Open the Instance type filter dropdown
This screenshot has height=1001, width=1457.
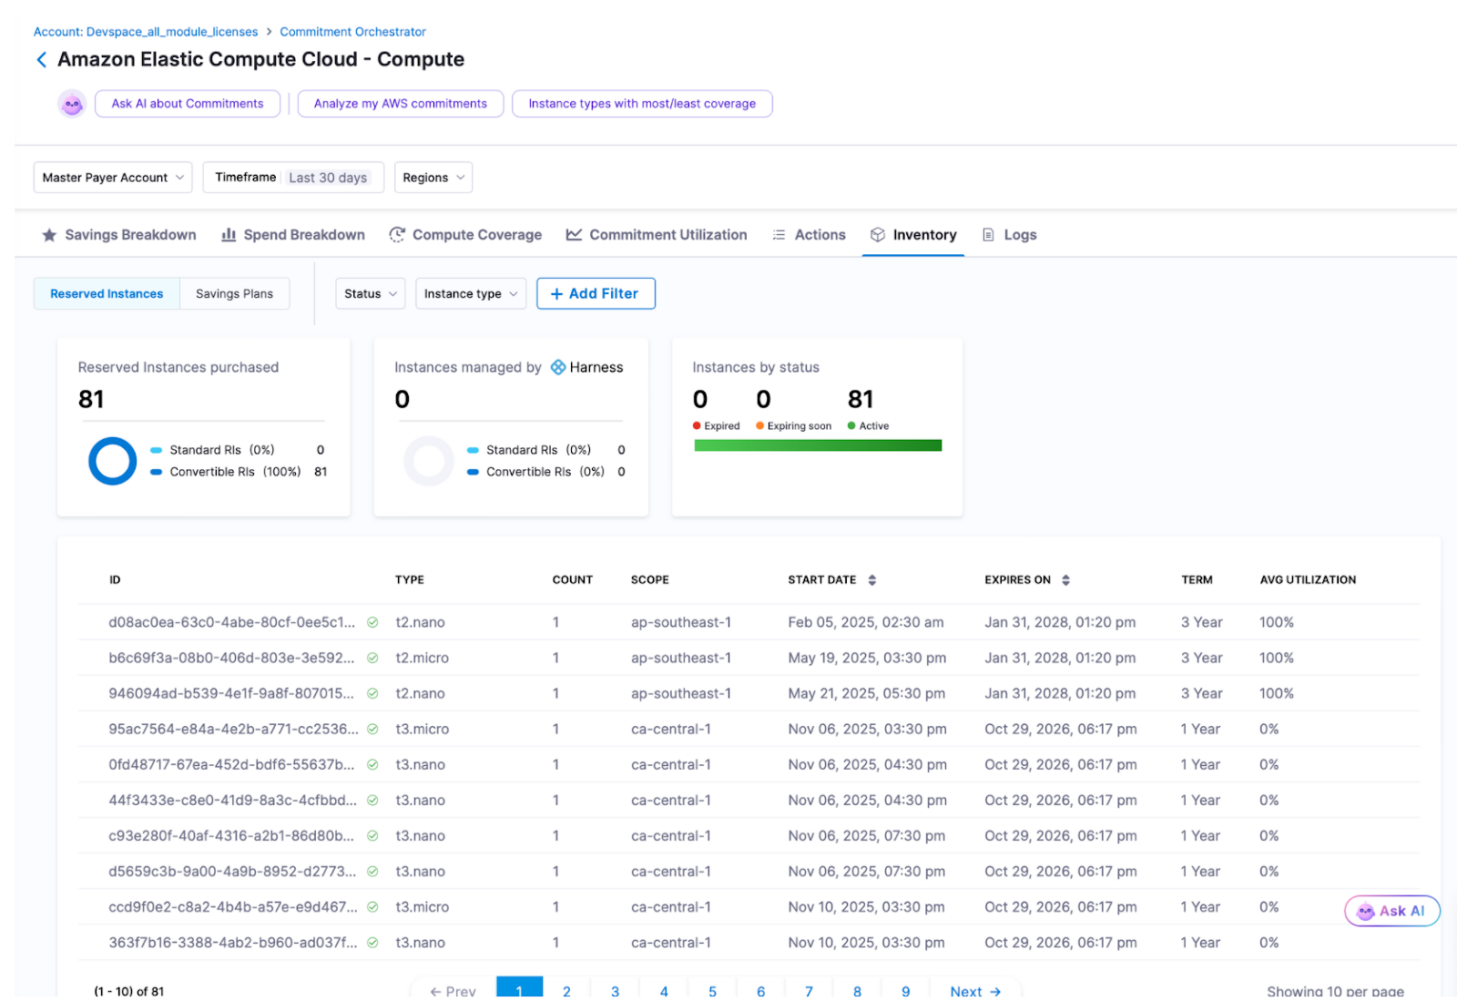[471, 294]
